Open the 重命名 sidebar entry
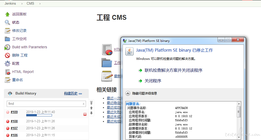 pos(18,80)
